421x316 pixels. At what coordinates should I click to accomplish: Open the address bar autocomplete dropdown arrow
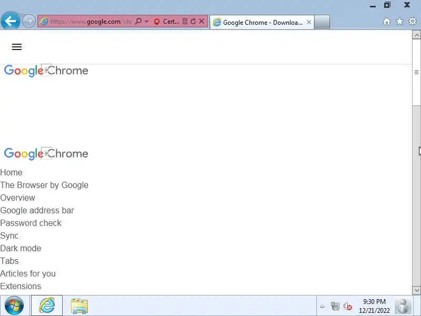pyautogui.click(x=147, y=21)
